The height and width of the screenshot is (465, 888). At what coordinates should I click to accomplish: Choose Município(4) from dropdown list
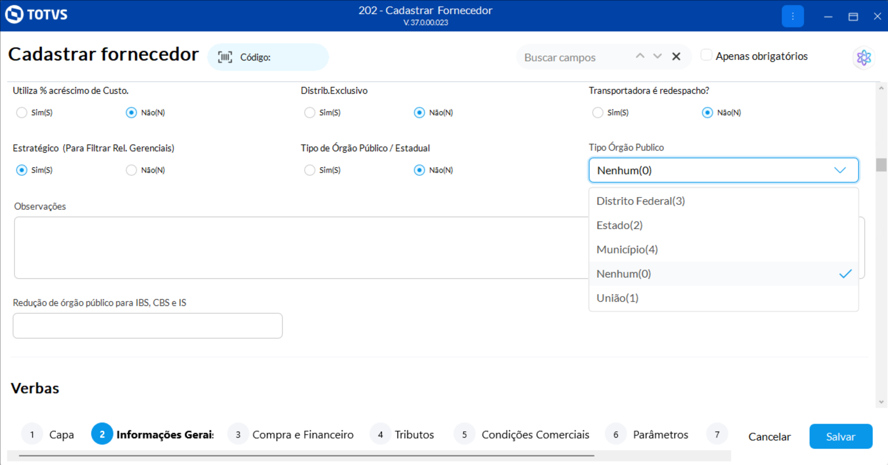627,250
